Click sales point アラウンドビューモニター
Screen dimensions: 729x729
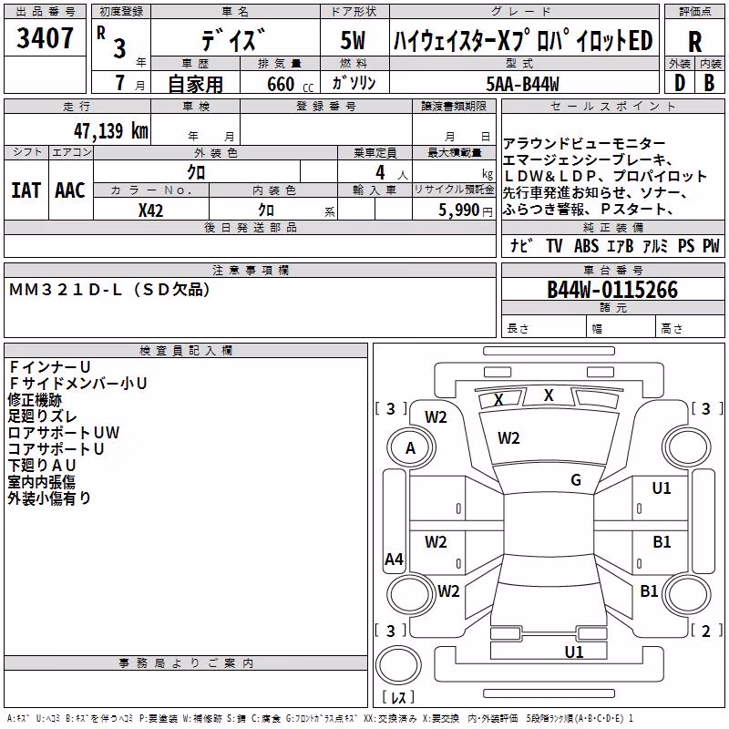point(584,144)
